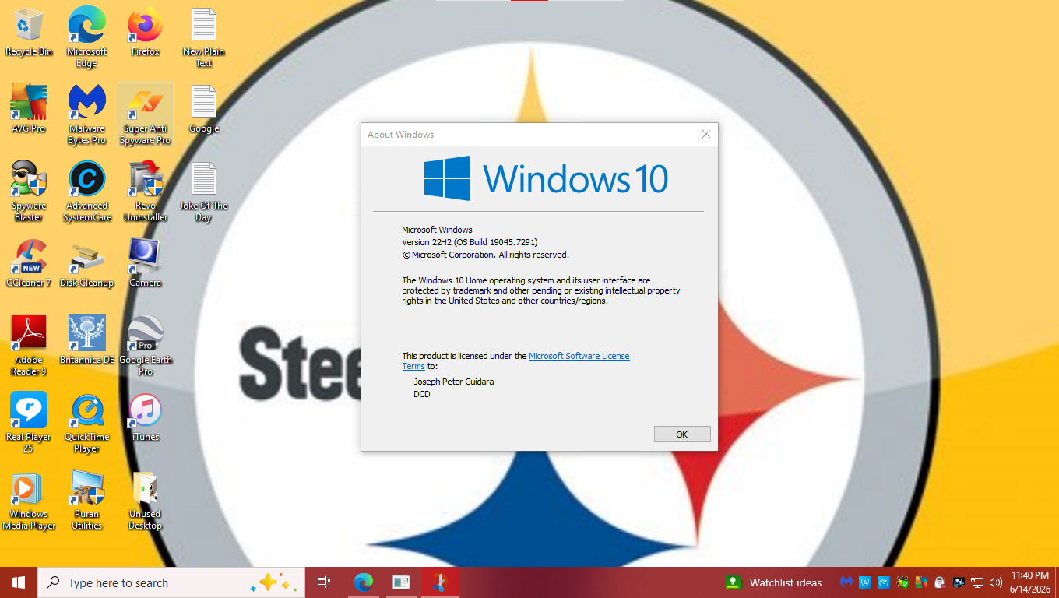Click the blue shield tray icon
Viewport: 1059px width, 598px height.
(865, 582)
